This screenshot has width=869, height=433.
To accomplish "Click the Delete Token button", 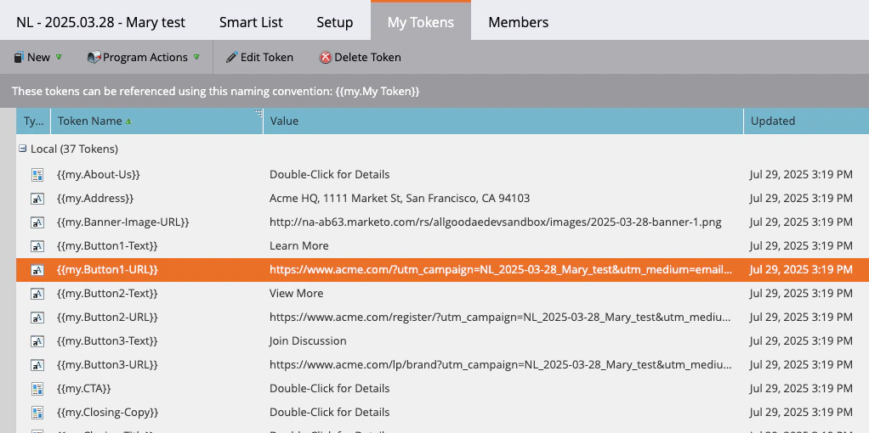I will click(x=360, y=57).
